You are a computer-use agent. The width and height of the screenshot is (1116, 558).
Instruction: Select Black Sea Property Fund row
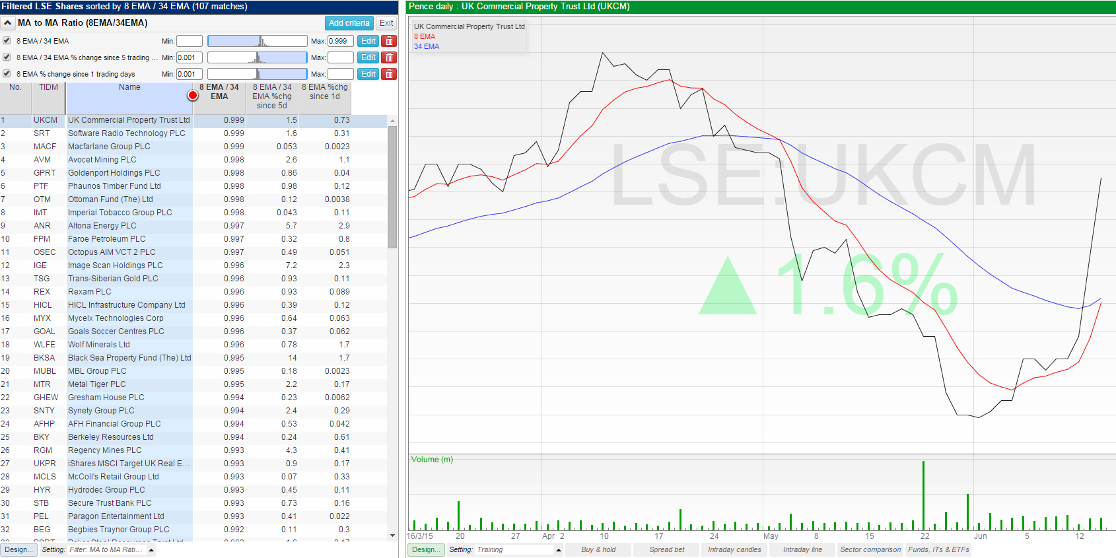193,358
